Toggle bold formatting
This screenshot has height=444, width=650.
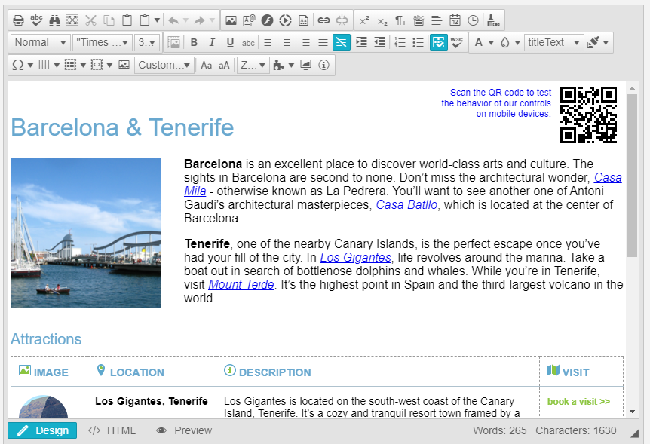[194, 42]
